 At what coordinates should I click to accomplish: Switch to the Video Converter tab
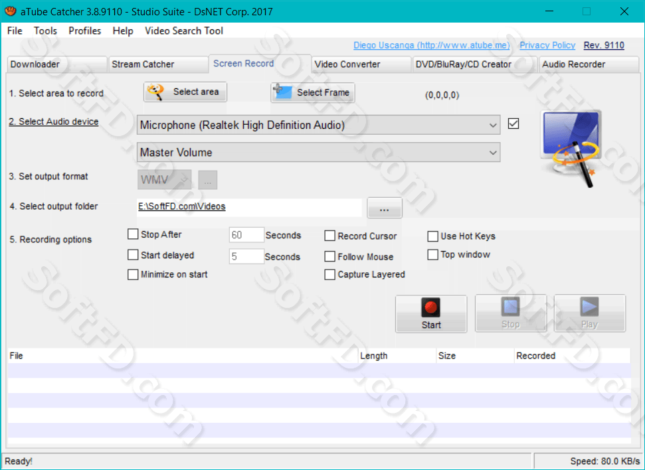(x=361, y=64)
